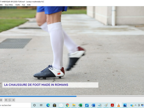Click the Windows search box
Image resolution: width=144 pixels, height=108 pixels.
(15, 105)
